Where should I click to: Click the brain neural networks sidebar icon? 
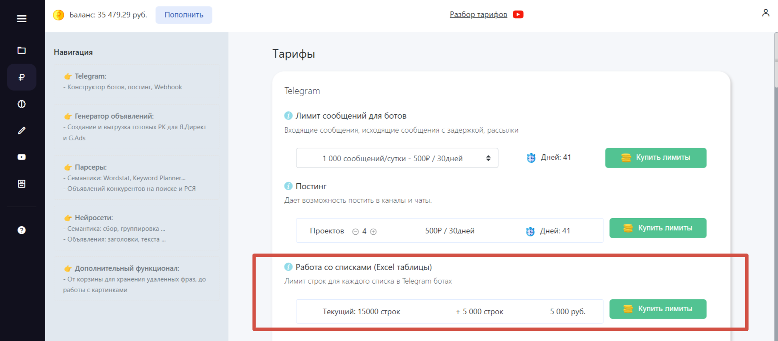[22, 104]
